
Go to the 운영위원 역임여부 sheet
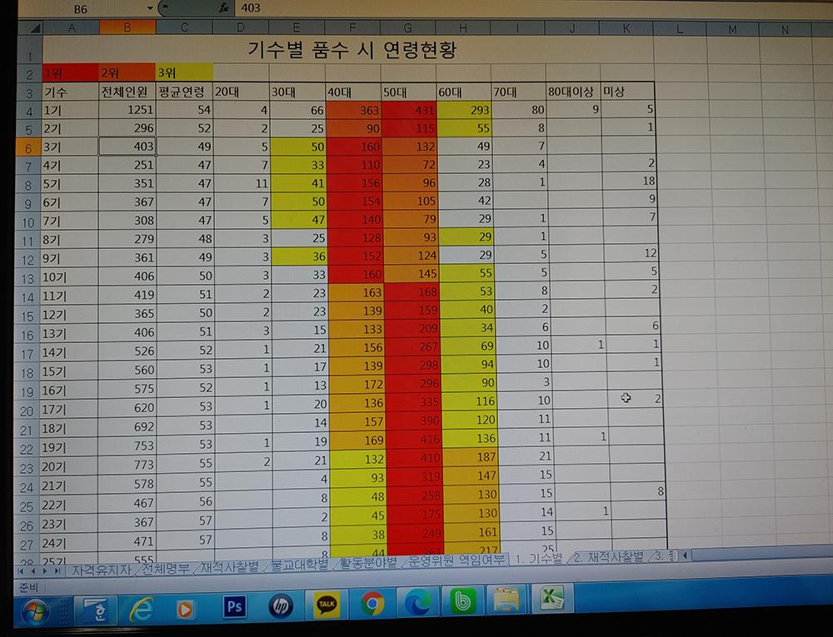click(x=457, y=561)
